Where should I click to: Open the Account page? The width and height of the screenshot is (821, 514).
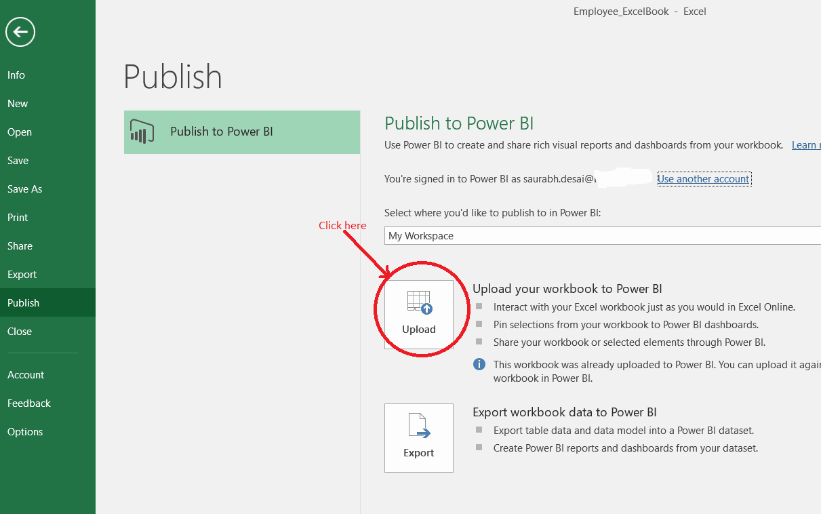pyautogui.click(x=26, y=375)
